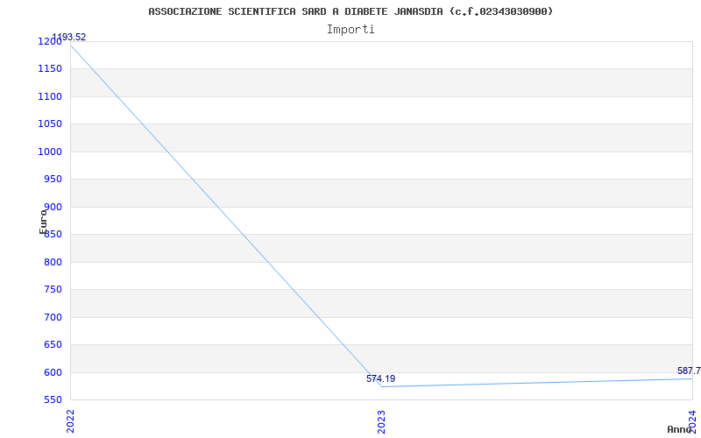Viewport: 701px width, 438px height.
Task: Select the 1193.52 data label
Action: 69,37
